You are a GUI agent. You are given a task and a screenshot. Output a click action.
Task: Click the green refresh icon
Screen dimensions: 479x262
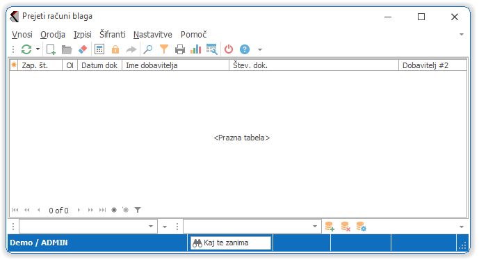point(26,49)
